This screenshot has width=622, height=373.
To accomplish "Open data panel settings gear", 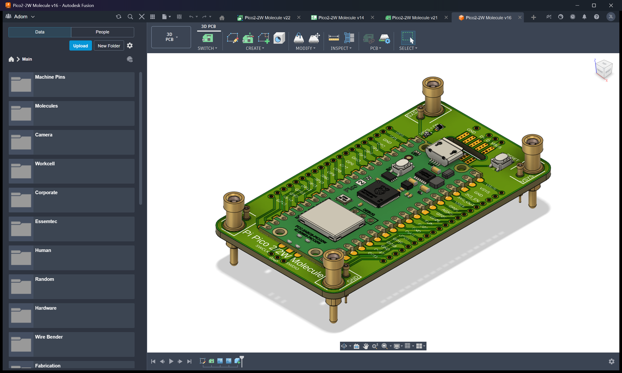I will click(x=130, y=46).
